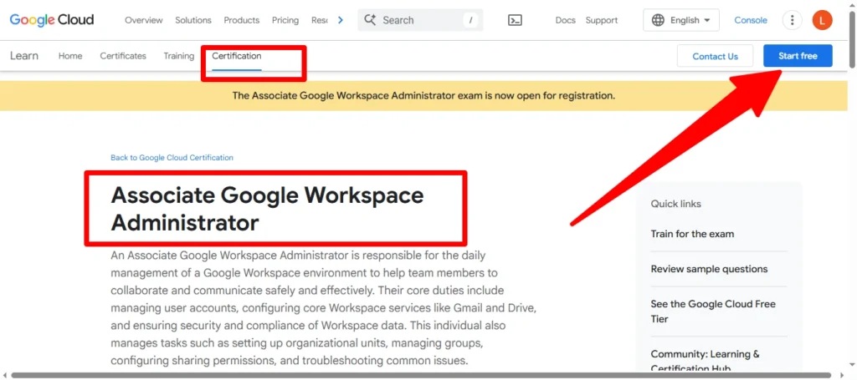This screenshot has height=380, width=857.
Task: Click the Contact Us button
Action: (x=715, y=56)
